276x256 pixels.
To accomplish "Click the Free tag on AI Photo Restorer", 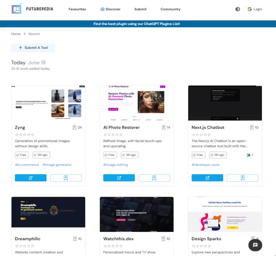I will tap(110, 155).
